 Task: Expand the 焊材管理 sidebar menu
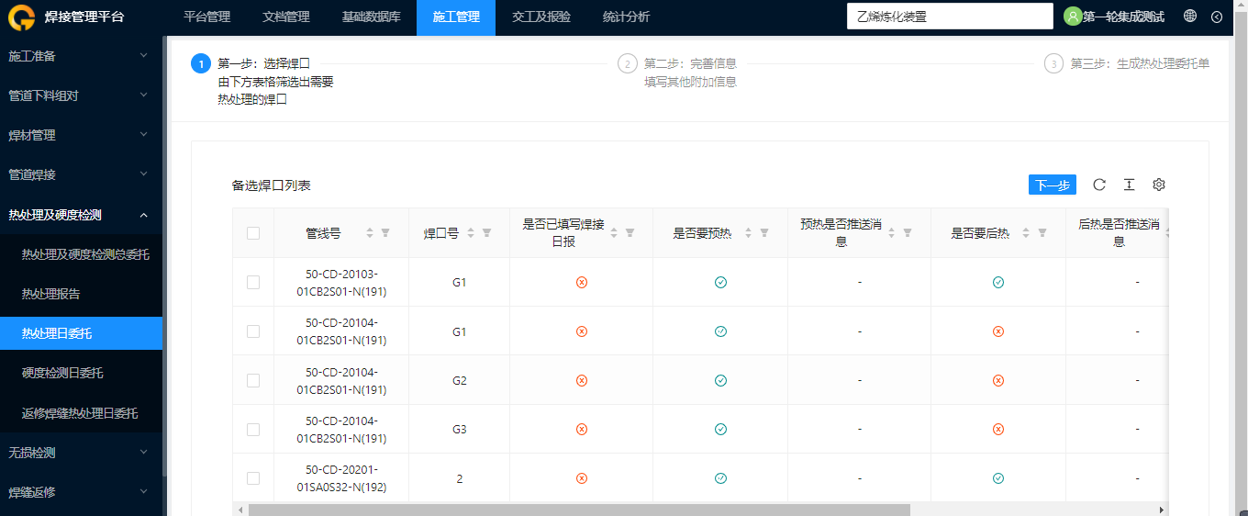(x=81, y=135)
